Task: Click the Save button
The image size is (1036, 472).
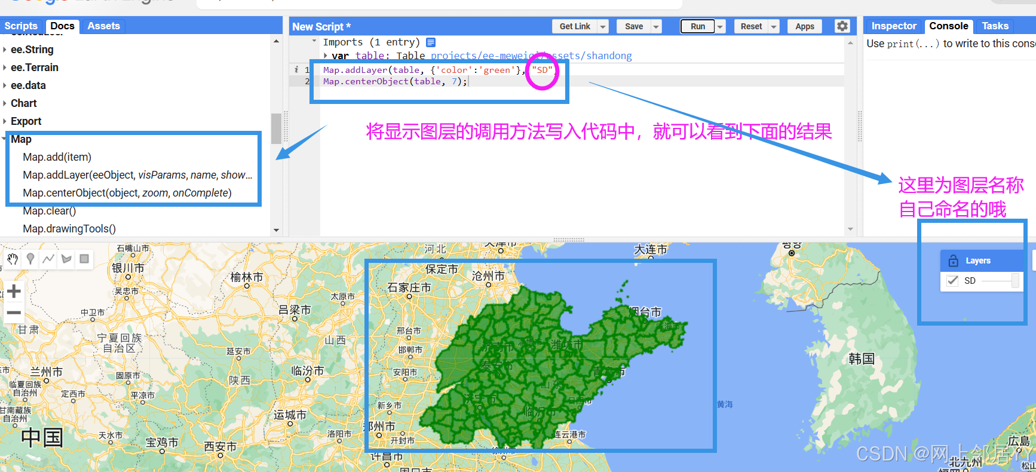Action: pyautogui.click(x=634, y=26)
